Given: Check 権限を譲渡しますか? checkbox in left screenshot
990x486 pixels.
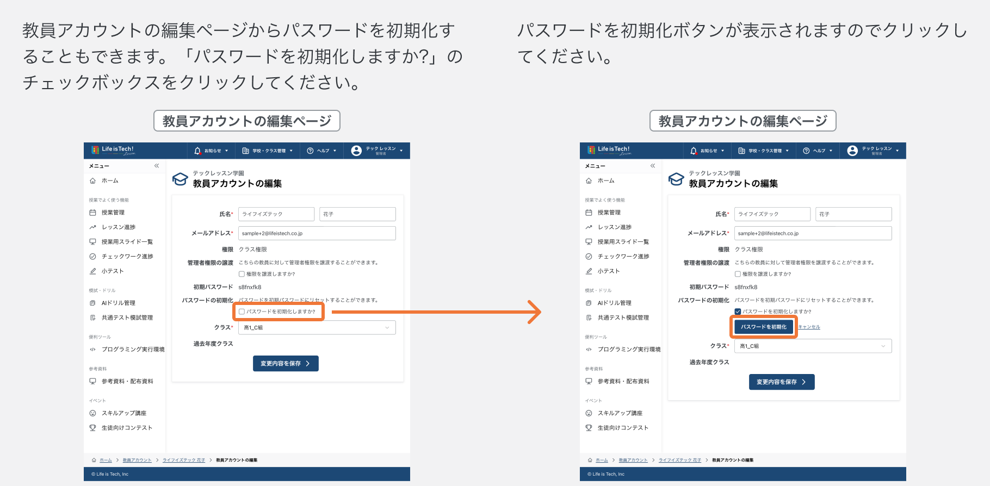Looking at the screenshot, I should [242, 274].
